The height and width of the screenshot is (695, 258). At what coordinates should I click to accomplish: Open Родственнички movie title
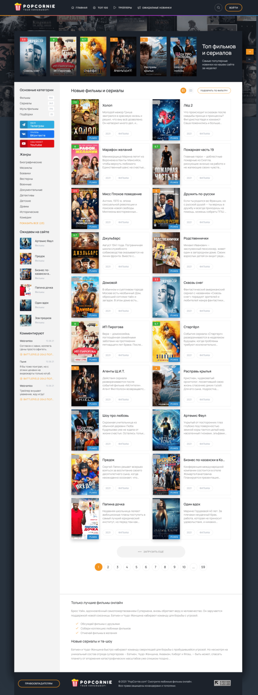point(196,238)
